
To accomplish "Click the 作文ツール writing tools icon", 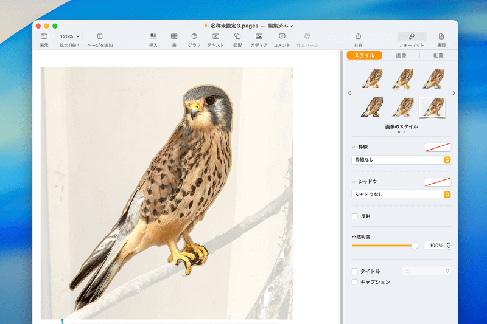I will coord(307,36).
